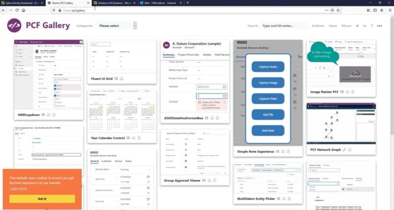
Task: Click the PCF Gallery logo icon
Action: pos(14,26)
